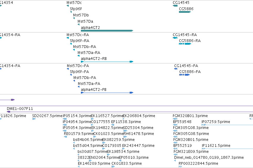Click the RE01579.5prime EST label

[79, 134]
